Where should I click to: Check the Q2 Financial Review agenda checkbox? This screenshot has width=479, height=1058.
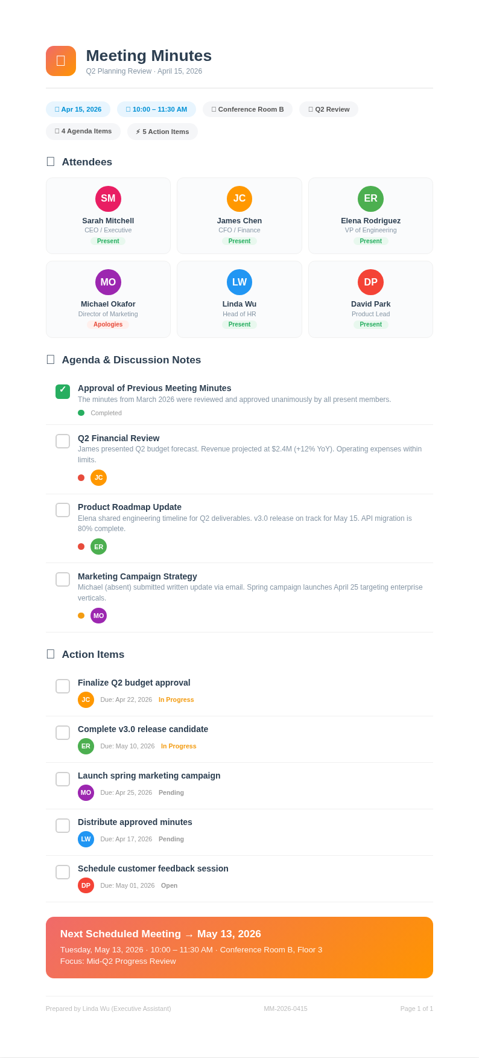click(x=62, y=441)
